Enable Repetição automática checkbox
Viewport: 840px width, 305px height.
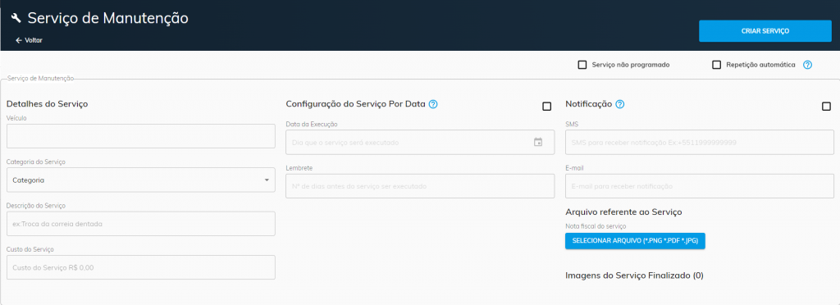point(716,65)
